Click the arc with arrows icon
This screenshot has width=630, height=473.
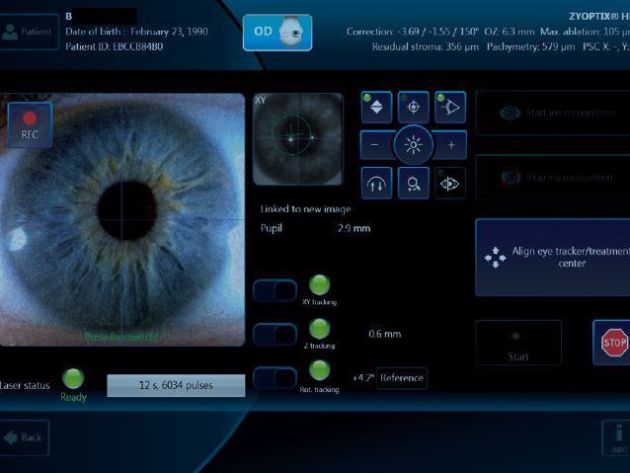[x=376, y=183]
